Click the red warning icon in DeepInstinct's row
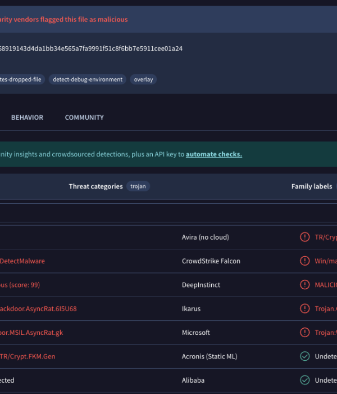 click(x=305, y=285)
